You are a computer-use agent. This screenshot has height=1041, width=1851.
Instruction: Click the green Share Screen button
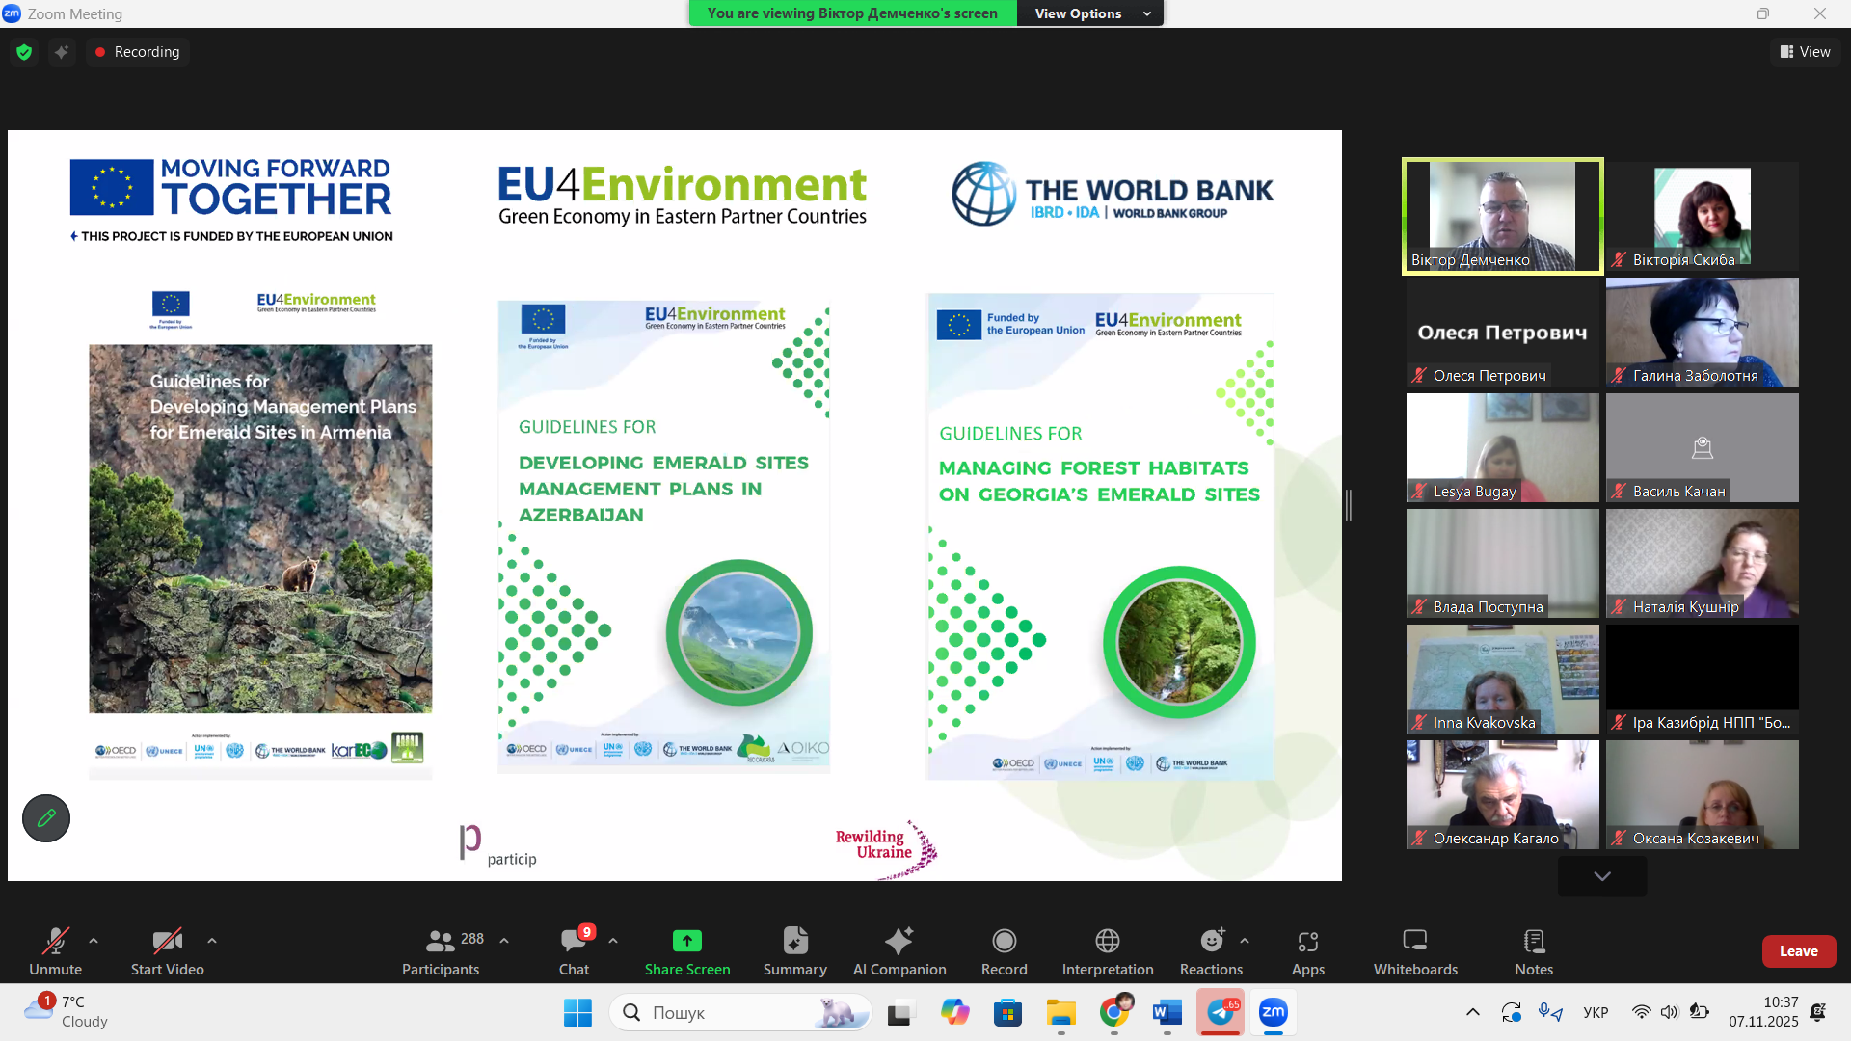click(x=686, y=950)
